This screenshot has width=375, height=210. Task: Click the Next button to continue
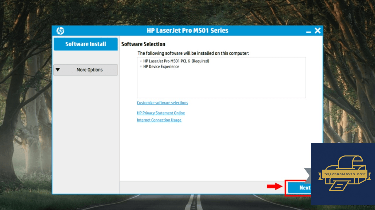click(299, 188)
